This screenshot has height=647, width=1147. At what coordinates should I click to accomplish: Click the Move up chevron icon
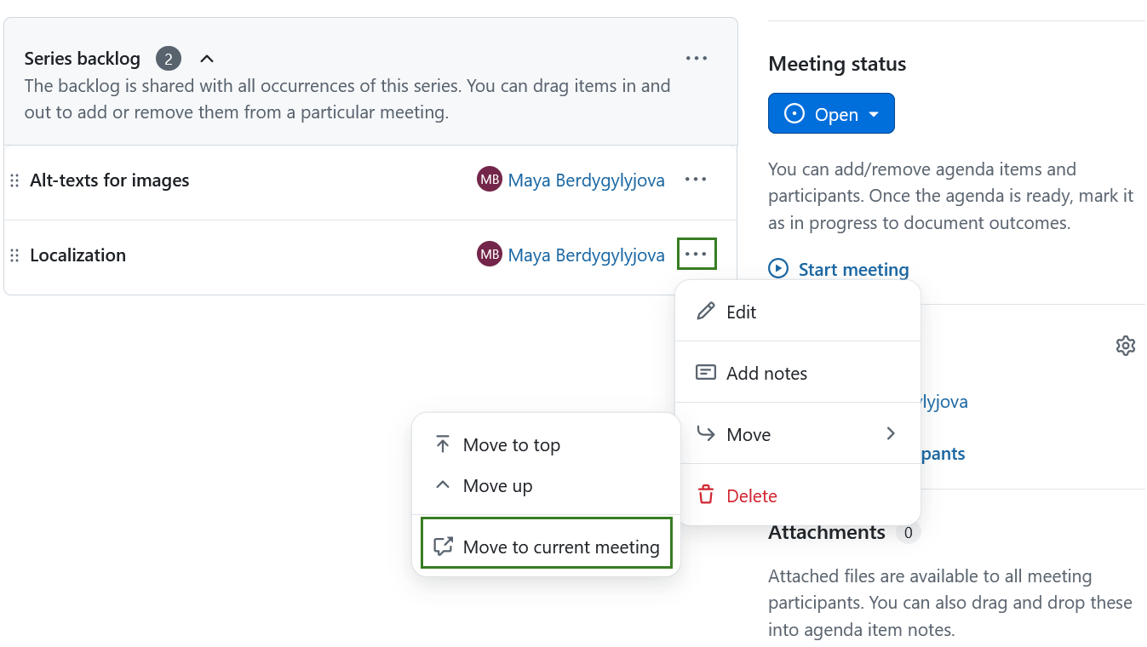point(442,484)
